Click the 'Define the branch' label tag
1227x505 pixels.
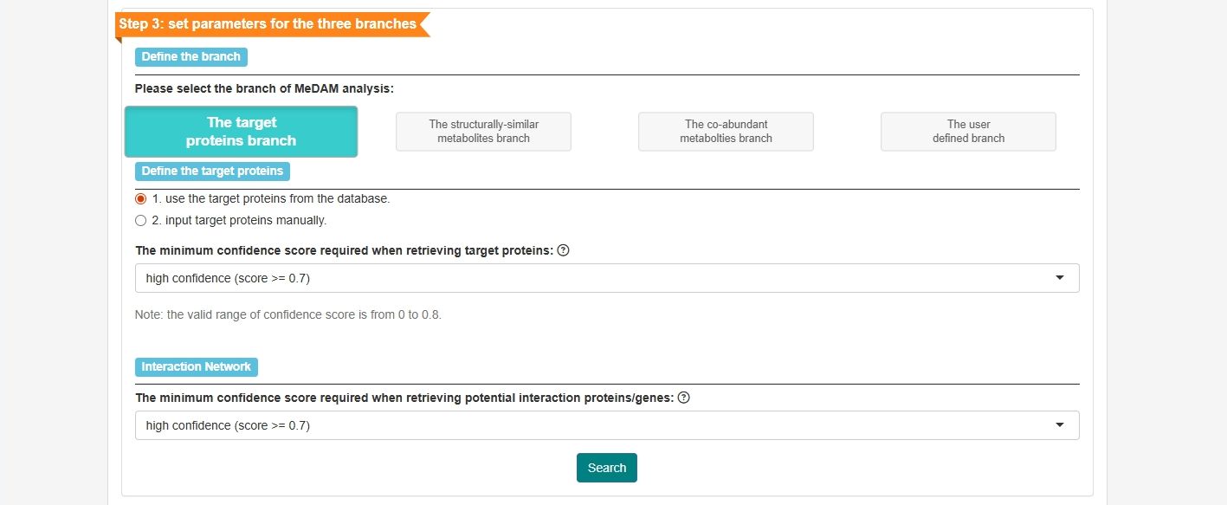[x=191, y=57]
